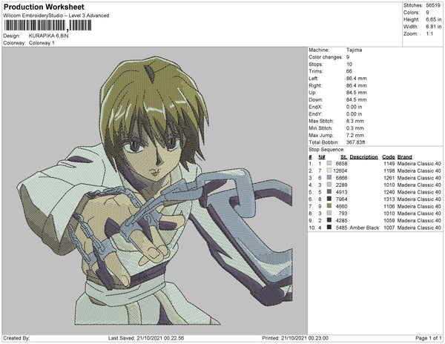Select the 'Description' column header
The width and height of the screenshot is (445, 344).
pyautogui.click(x=364, y=157)
